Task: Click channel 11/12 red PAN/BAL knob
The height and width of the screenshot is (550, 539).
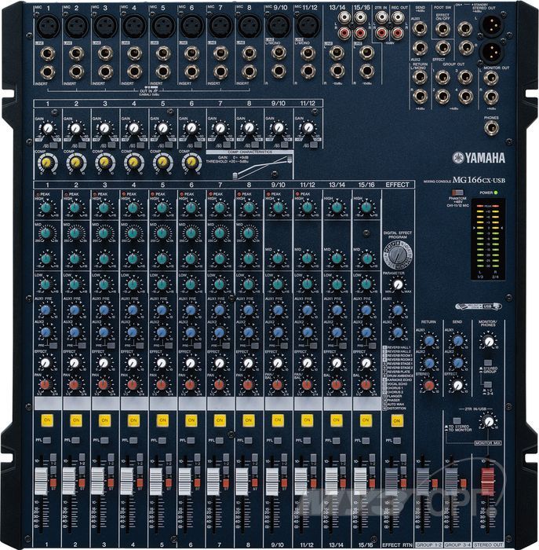Action: (307, 385)
